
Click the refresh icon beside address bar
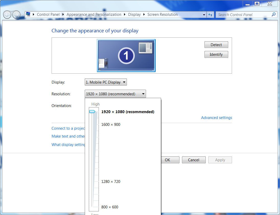click(210, 15)
